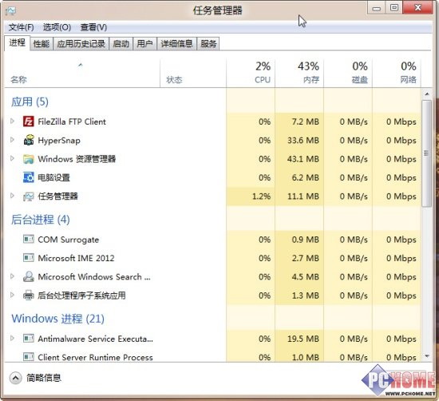The height and width of the screenshot is (401, 439).
Task: Click the 43.1 MB memory value
Action: 303,159
